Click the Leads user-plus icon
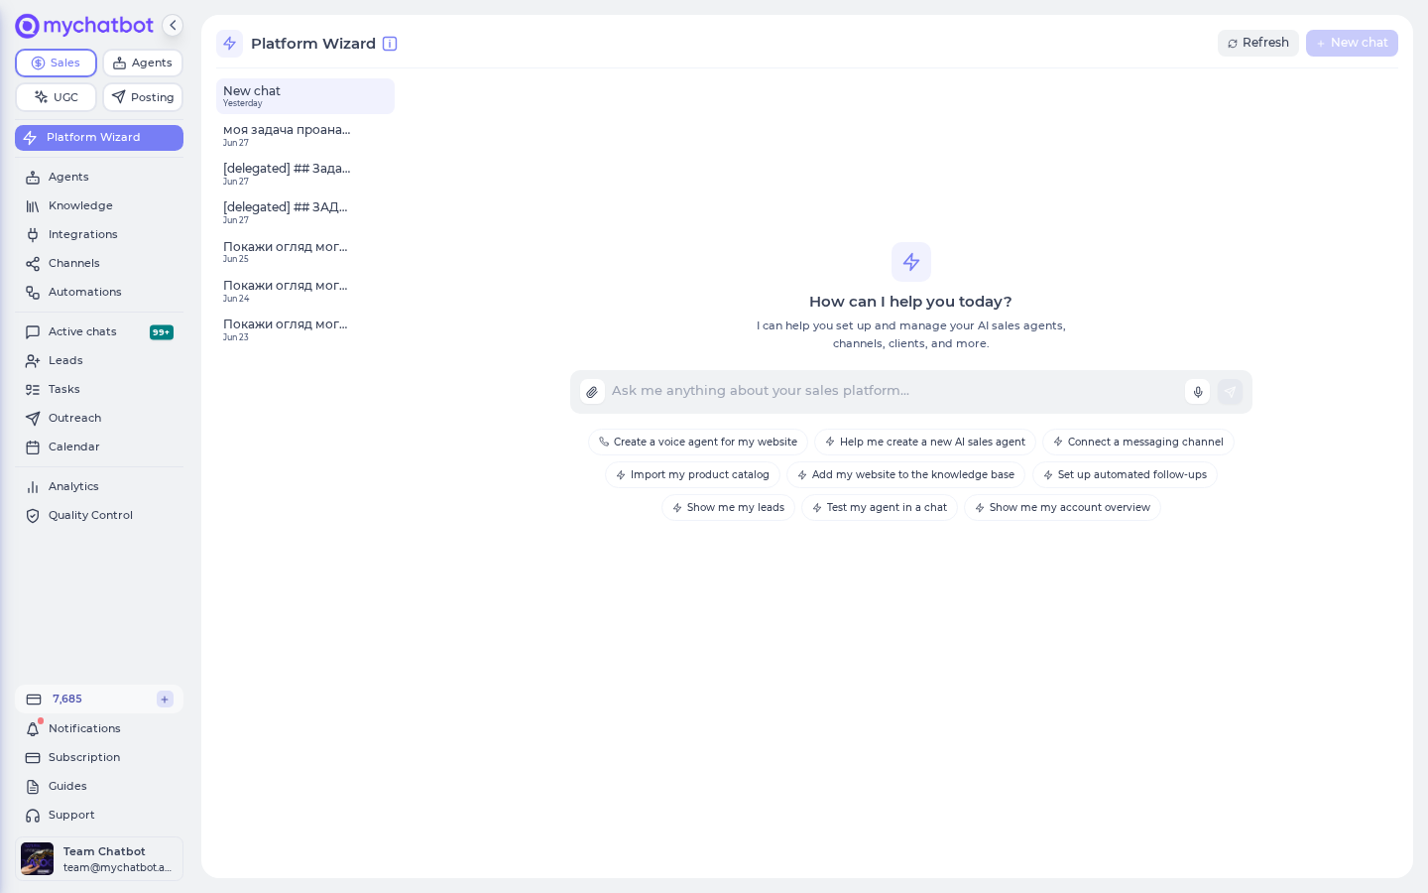Image resolution: width=1428 pixels, height=893 pixels. (33, 361)
